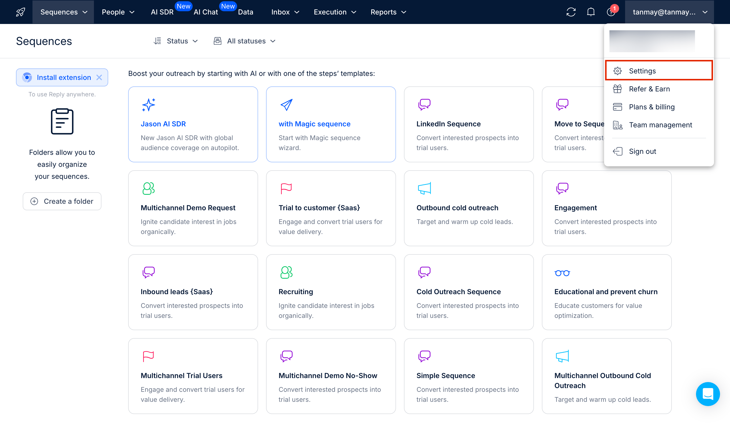
Task: Click the Jason AI SDR sparkle icon
Action: 148,105
